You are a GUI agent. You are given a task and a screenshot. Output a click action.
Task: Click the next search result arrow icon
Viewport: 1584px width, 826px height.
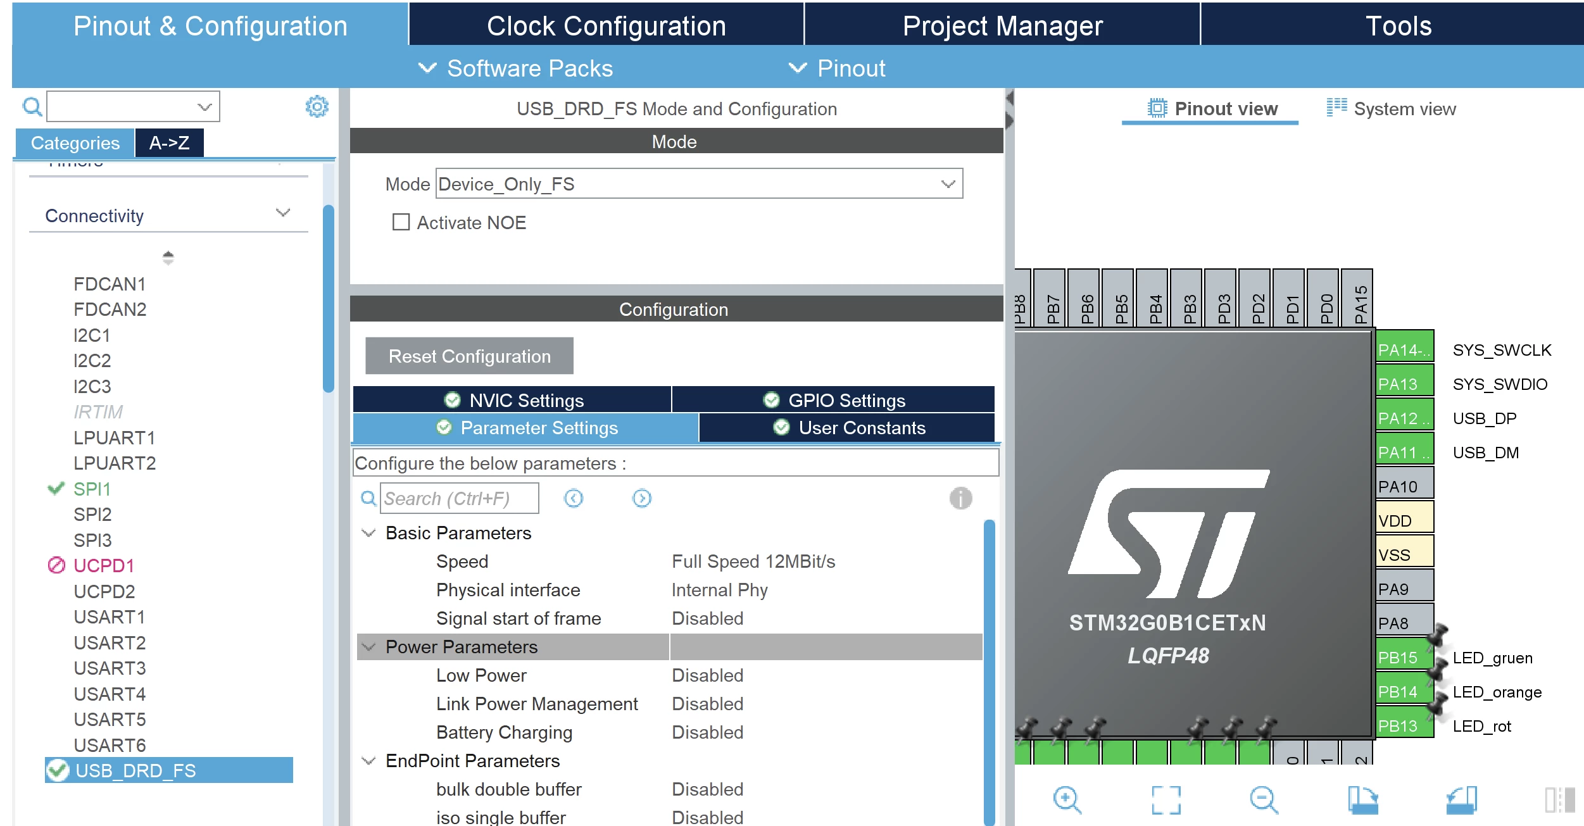pos(642,498)
